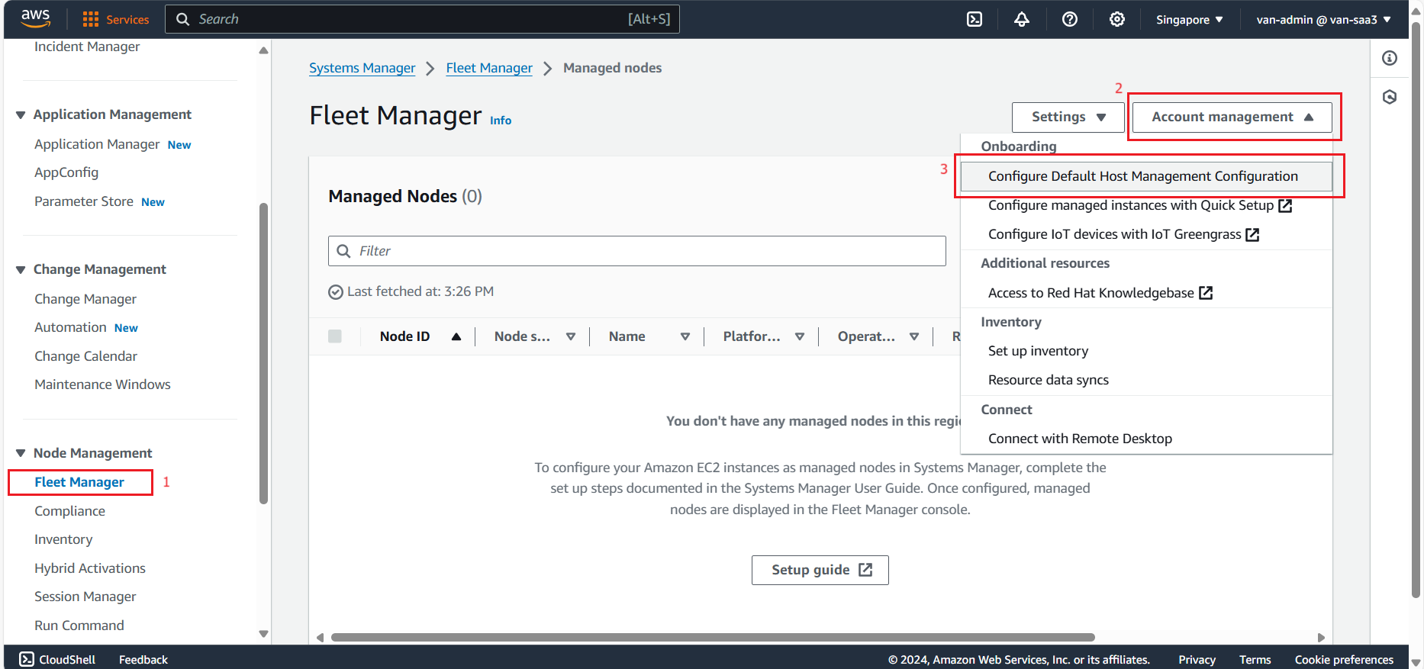1424x669 pixels.
Task: Launch CloudShell from top bar icon
Action: click(x=975, y=19)
